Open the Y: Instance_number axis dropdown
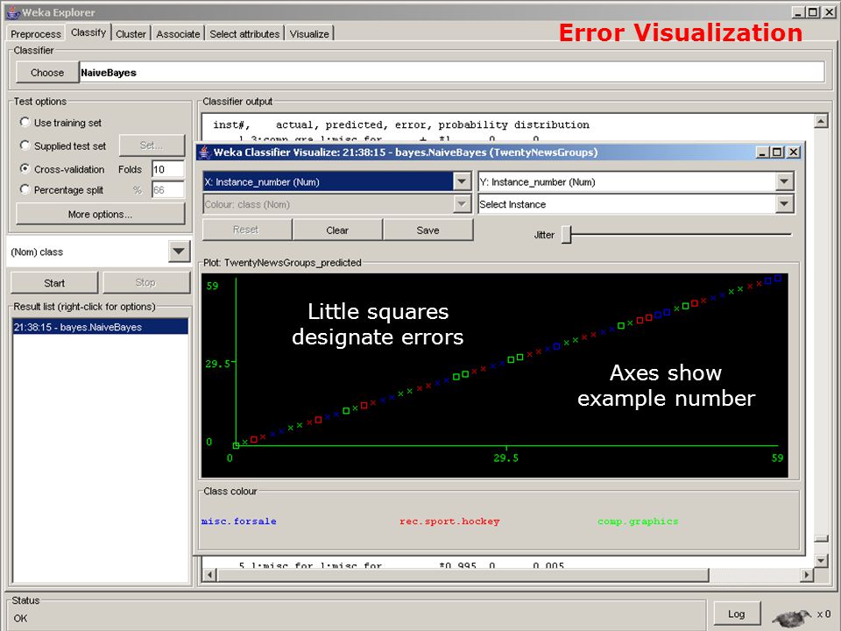The width and height of the screenshot is (841, 631). click(x=784, y=181)
